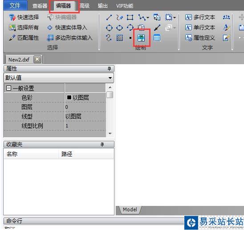The image size is (244, 230).
Task: Open the 默认值 dropdown
Action: (59, 78)
